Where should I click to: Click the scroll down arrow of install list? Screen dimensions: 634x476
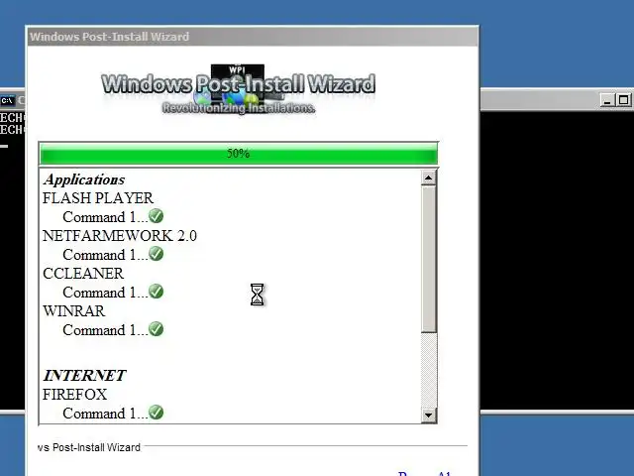(429, 415)
